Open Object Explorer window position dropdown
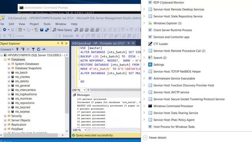 click(x=58, y=43)
